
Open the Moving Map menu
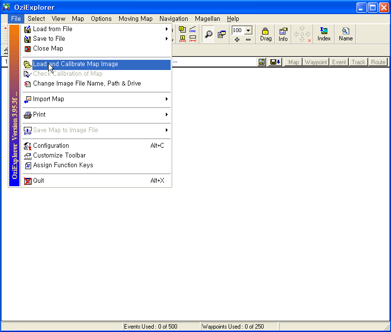135,18
